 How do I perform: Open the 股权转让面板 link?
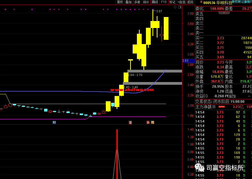[242, 1]
